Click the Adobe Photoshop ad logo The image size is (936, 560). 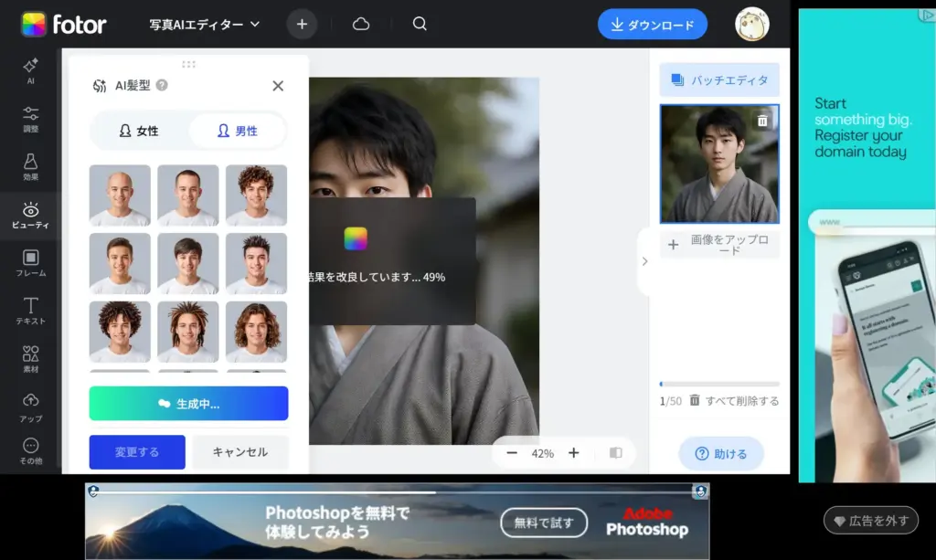point(647,522)
